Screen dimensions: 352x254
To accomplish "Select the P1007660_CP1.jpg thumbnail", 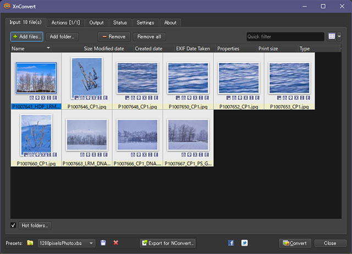I will click(x=36, y=135).
